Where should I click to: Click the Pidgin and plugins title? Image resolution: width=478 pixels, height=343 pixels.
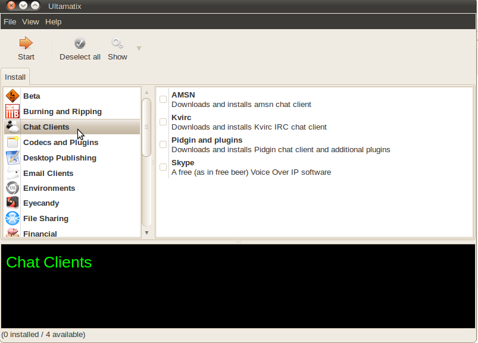coord(207,140)
